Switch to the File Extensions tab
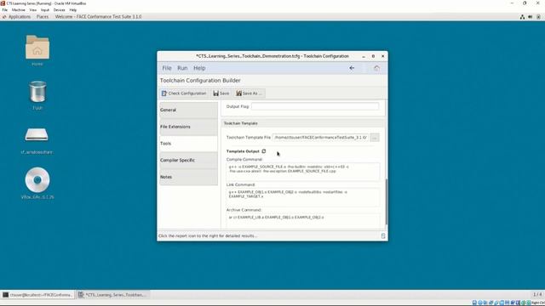 pos(189,127)
